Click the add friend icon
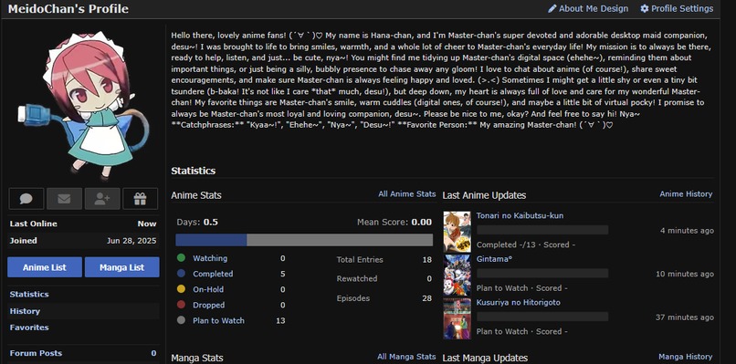This screenshot has height=364, width=736. [x=102, y=199]
